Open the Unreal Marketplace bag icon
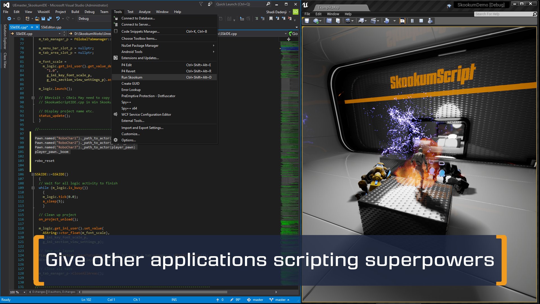The image size is (540, 304). [x=338, y=21]
